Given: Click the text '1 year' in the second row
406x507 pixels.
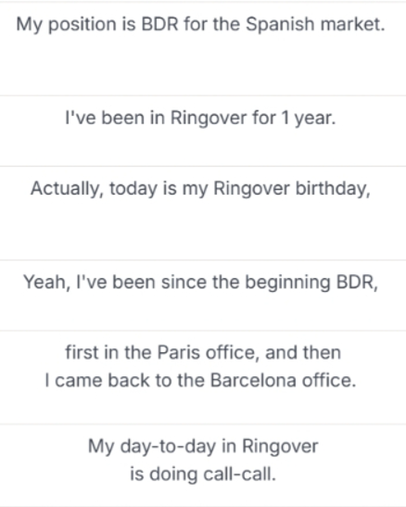Looking at the screenshot, I should pyautogui.click(x=309, y=118).
